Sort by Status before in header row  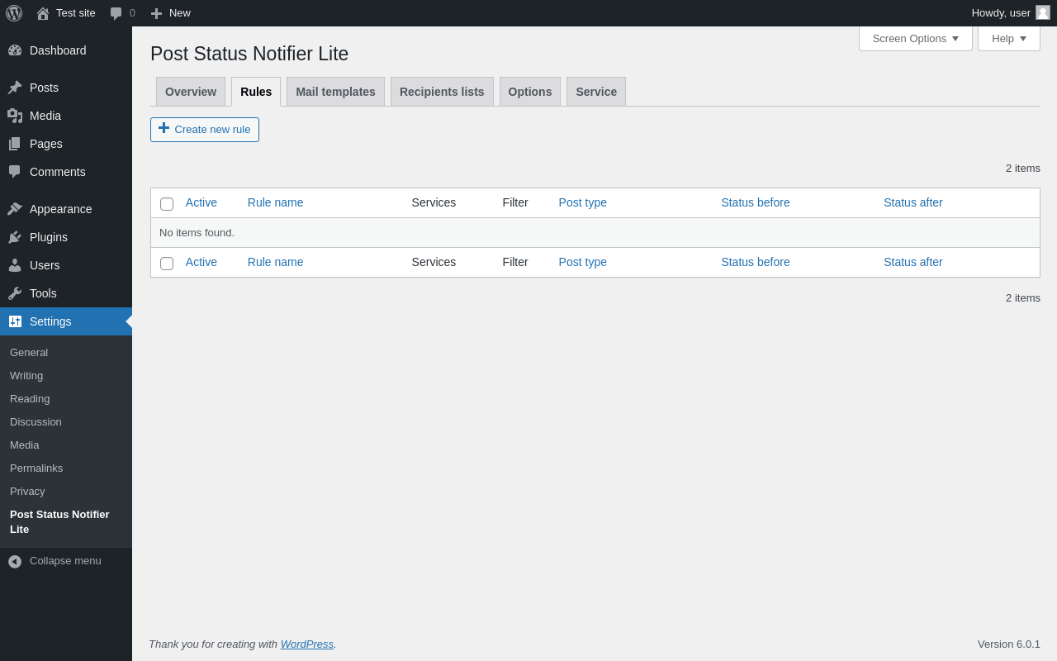pos(756,202)
